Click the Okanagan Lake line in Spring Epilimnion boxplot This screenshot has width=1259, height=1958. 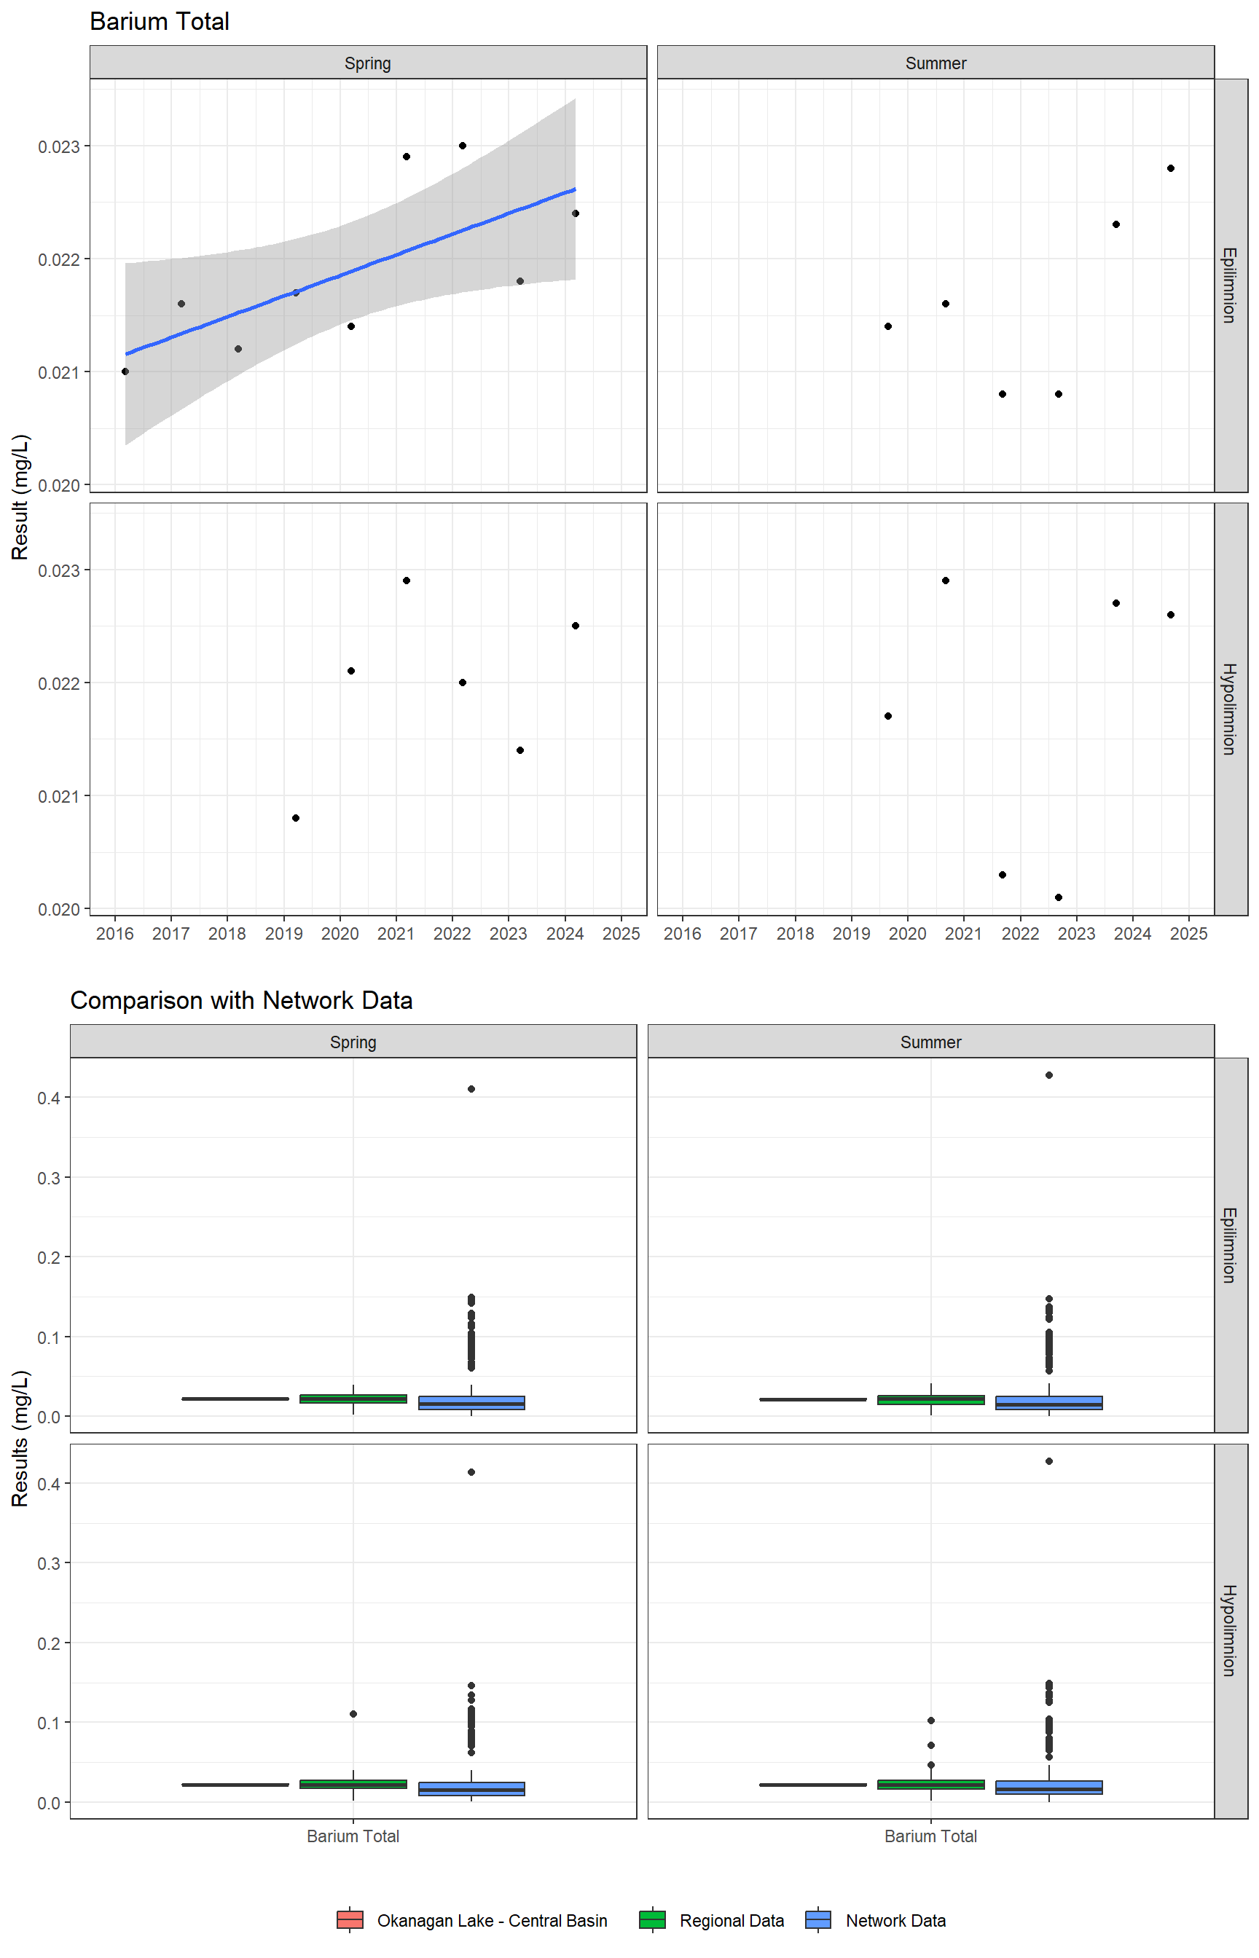(x=235, y=1399)
